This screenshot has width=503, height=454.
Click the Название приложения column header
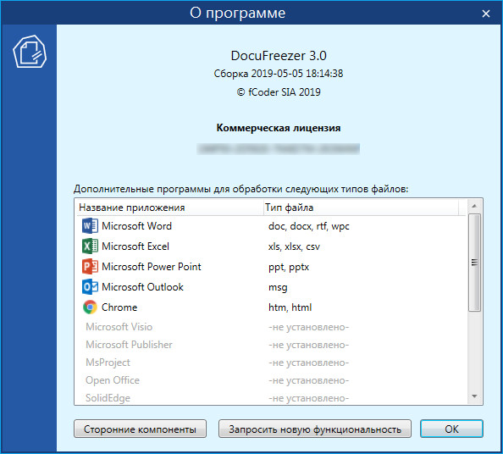[170, 208]
